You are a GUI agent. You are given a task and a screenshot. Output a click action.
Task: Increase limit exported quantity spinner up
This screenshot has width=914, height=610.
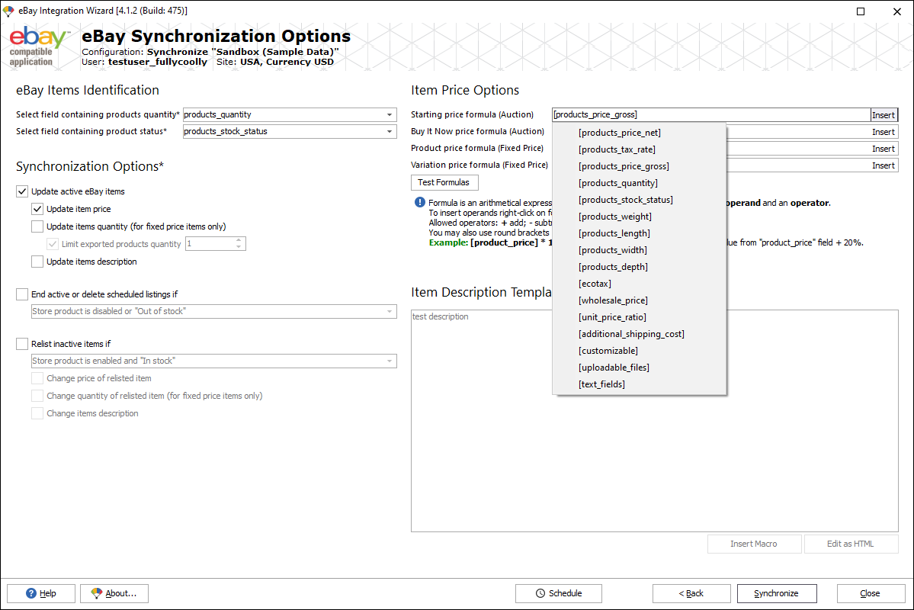pyautogui.click(x=239, y=240)
